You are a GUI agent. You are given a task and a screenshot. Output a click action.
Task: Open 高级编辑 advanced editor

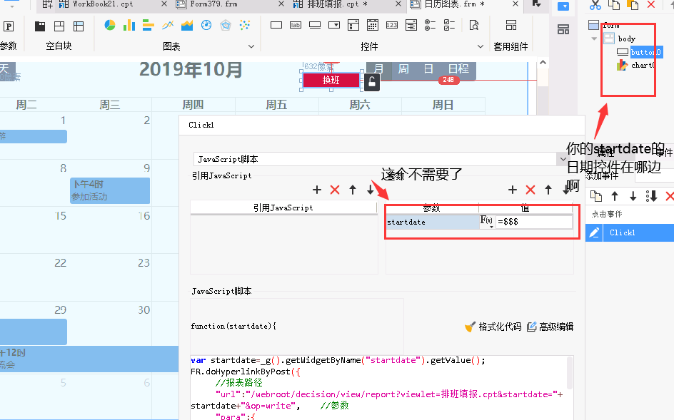coord(550,327)
